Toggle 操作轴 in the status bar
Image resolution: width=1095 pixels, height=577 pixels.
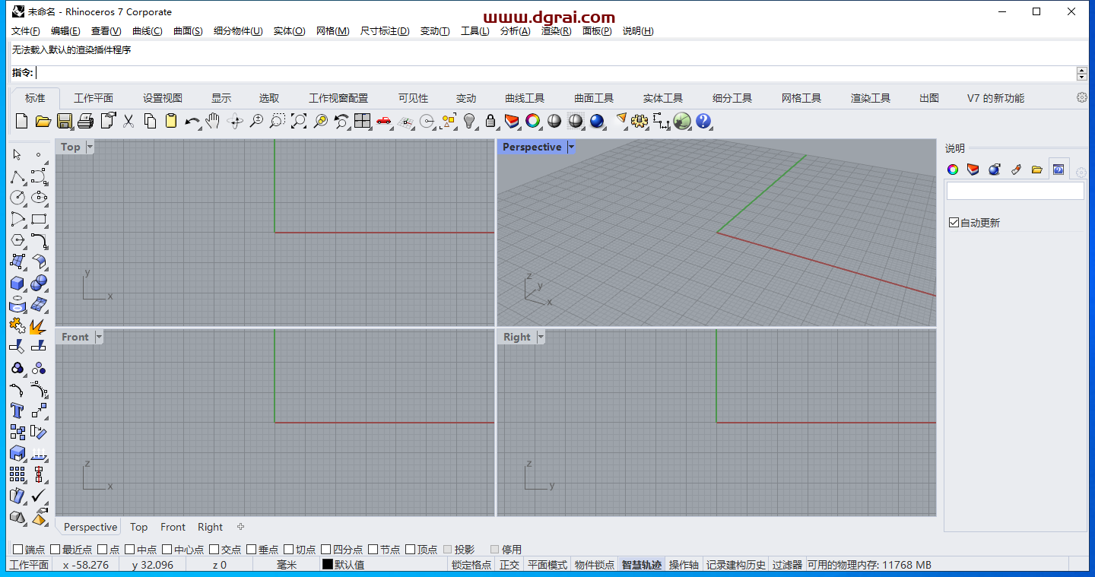pos(684,565)
